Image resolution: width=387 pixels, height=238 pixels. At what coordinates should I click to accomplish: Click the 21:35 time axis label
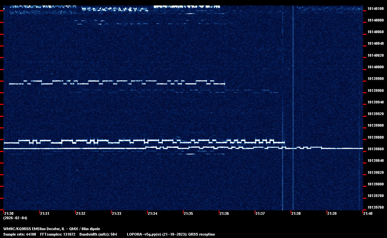(x=188, y=213)
